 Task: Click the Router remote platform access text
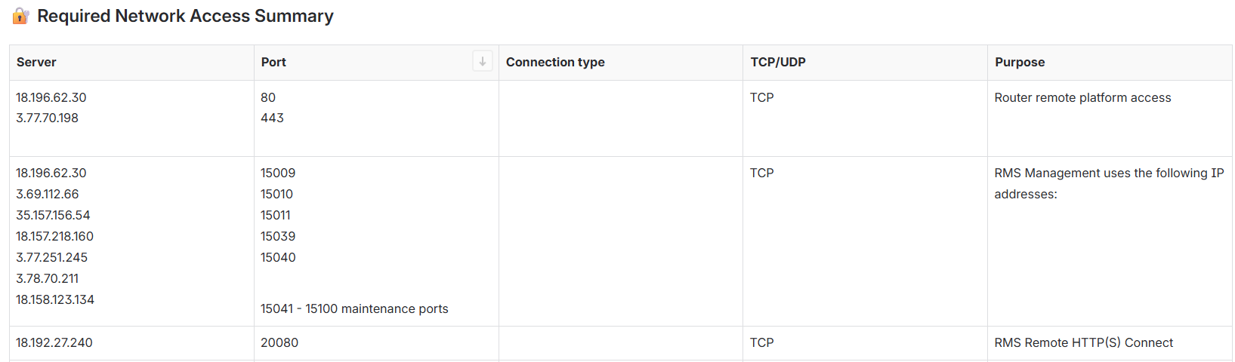[1082, 97]
